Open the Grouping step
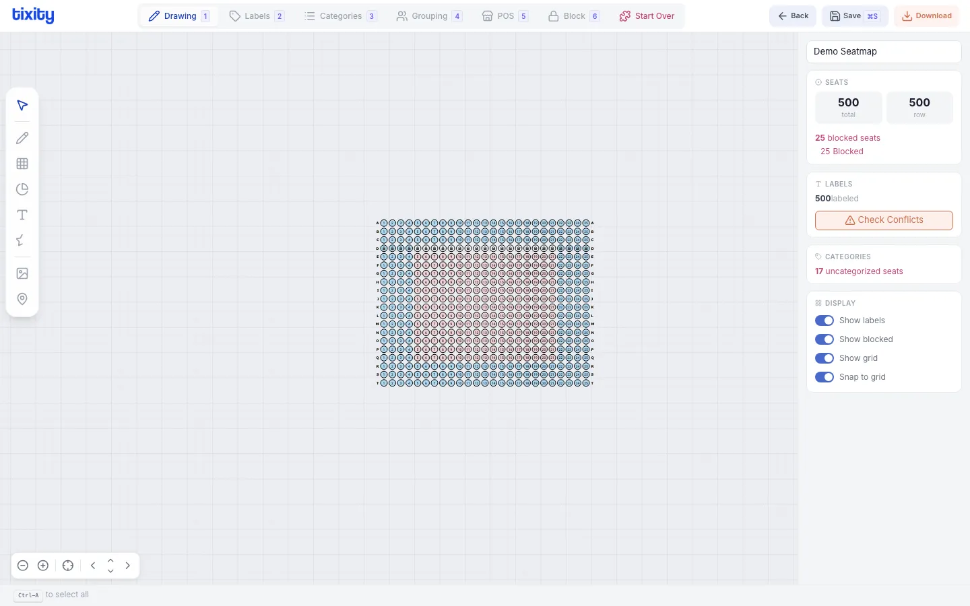This screenshot has width=970, height=606. [429, 15]
